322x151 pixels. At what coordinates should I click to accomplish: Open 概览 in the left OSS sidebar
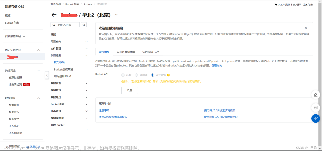click(x=8, y=15)
